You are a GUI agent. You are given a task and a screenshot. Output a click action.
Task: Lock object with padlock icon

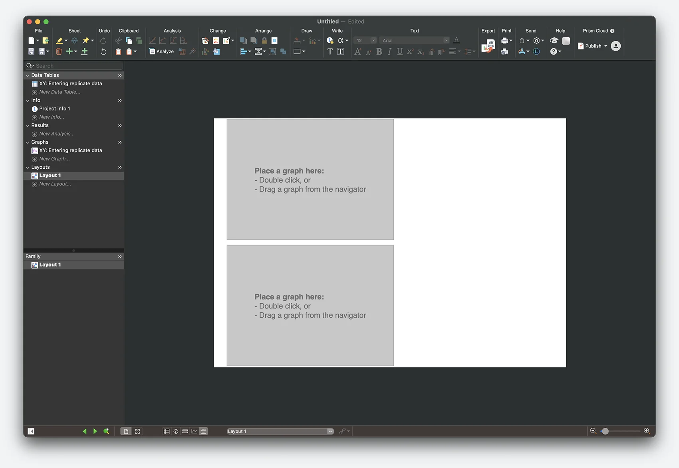point(264,40)
